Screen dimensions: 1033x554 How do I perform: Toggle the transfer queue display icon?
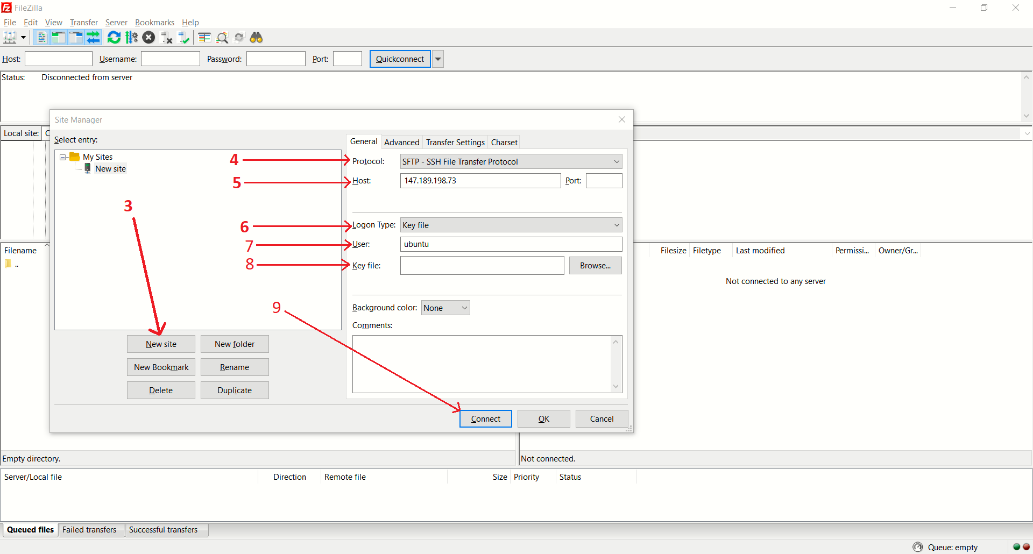point(93,38)
